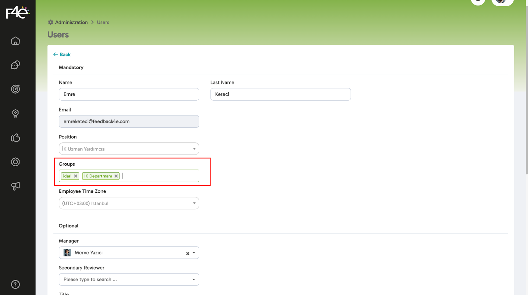The width and height of the screenshot is (528, 295).
Task: Expand the Position dropdown
Action: [194, 149]
